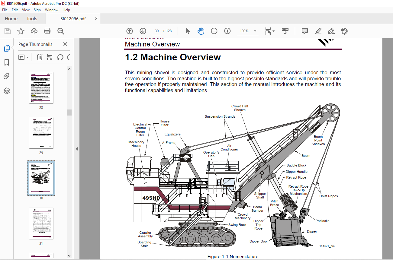Viewport: 393px width, 260px height.
Task: Open the Help menu
Action: click(66, 10)
